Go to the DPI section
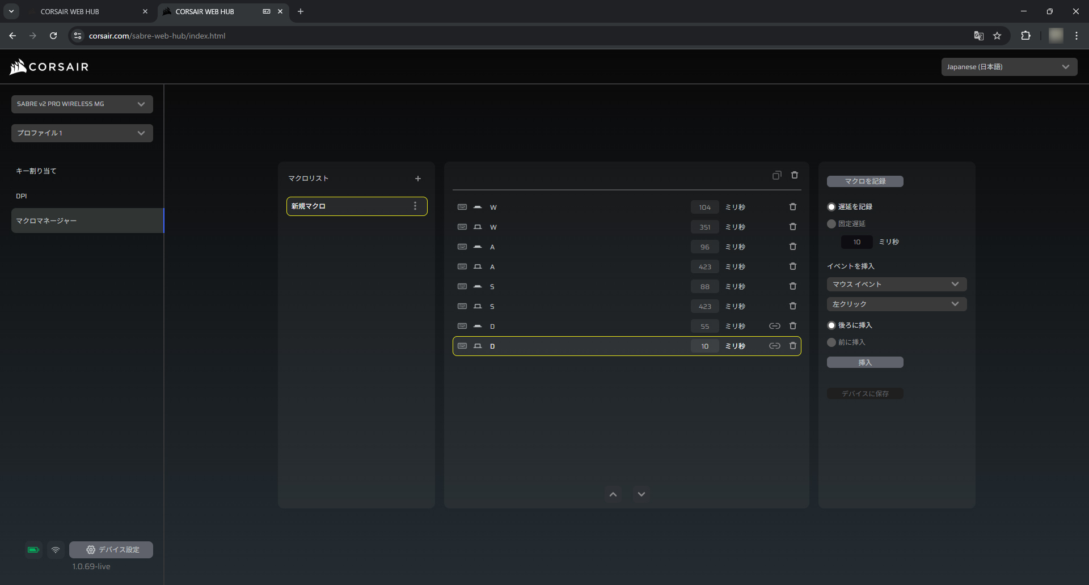The image size is (1089, 585). point(22,196)
